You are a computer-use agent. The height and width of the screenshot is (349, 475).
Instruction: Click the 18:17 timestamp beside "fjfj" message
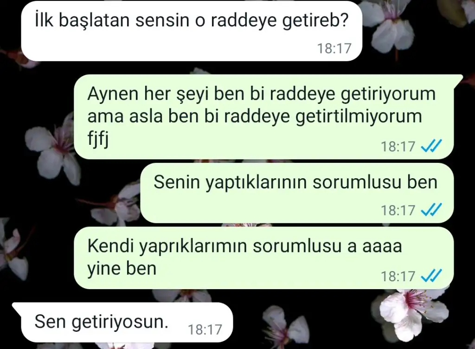pyautogui.click(x=398, y=146)
